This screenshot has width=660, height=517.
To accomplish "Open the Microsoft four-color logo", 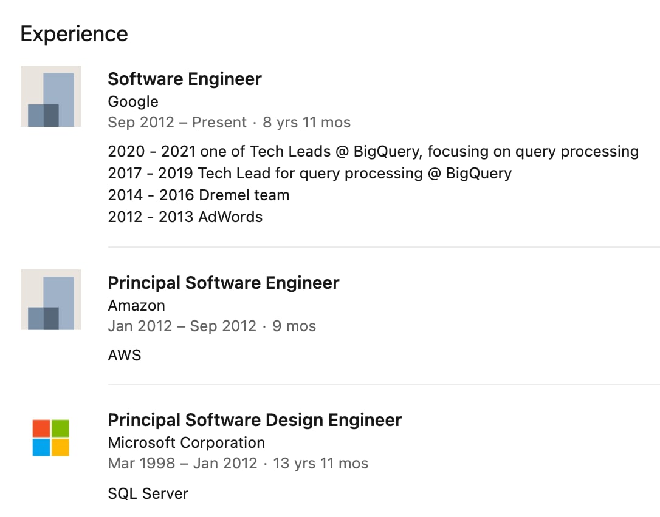I will [x=50, y=438].
